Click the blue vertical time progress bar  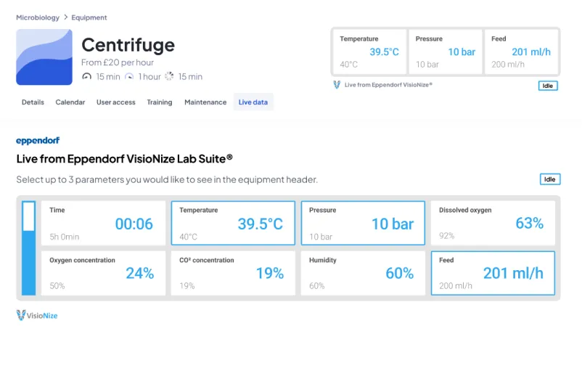(x=29, y=248)
